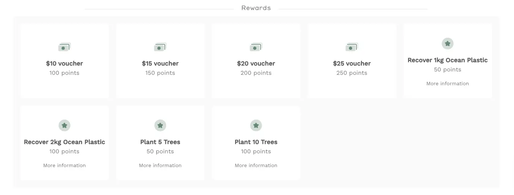
Task: Select the $10 voucher reward title
Action: 64,64
